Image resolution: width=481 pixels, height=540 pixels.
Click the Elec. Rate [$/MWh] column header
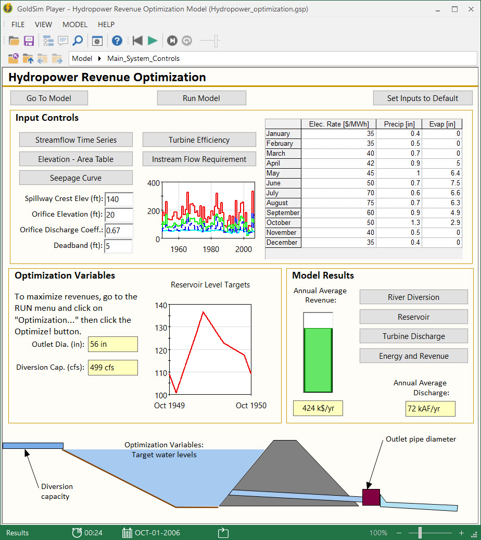coord(338,124)
